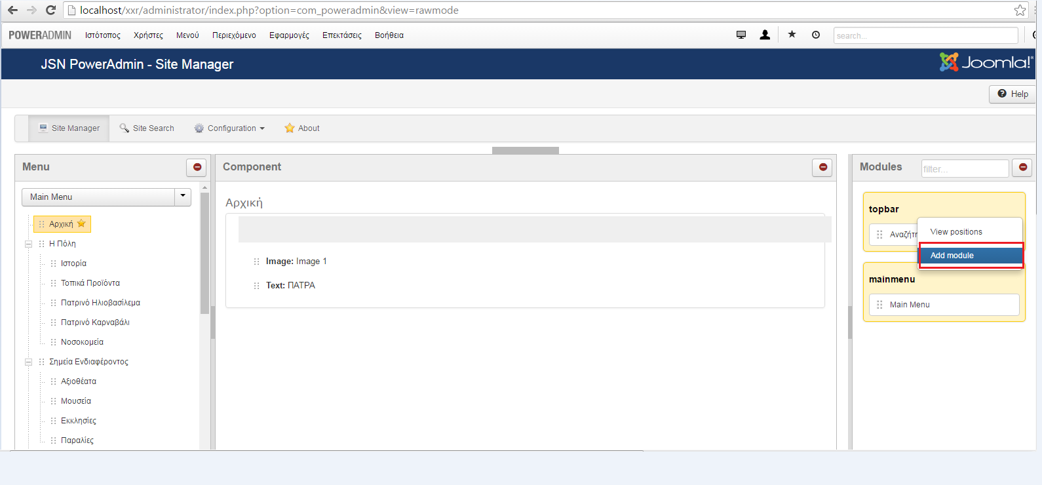Click the Main Menu module entry
Viewport: 1042px width, 485px height.
point(944,305)
